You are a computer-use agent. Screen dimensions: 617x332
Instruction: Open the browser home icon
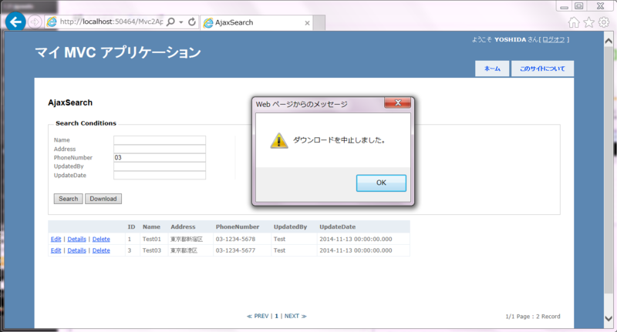coord(574,22)
